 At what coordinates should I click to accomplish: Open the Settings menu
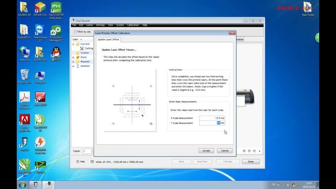point(100,25)
